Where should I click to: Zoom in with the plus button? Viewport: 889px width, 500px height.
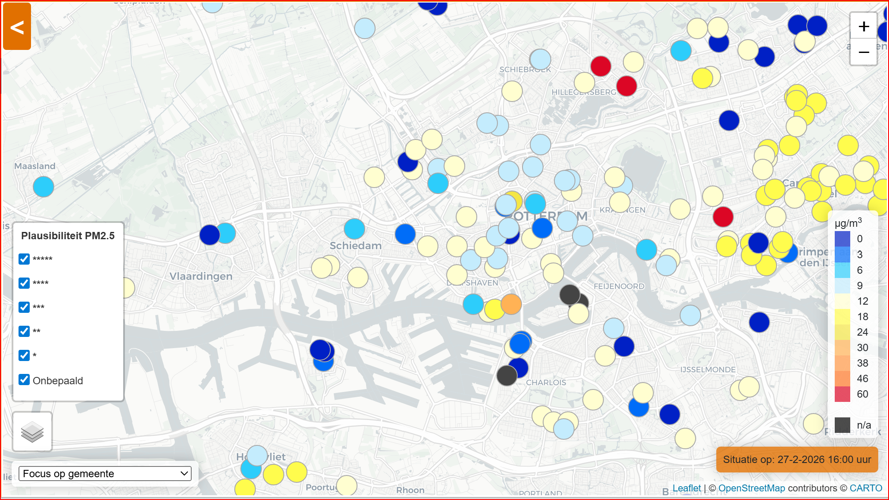click(x=864, y=27)
